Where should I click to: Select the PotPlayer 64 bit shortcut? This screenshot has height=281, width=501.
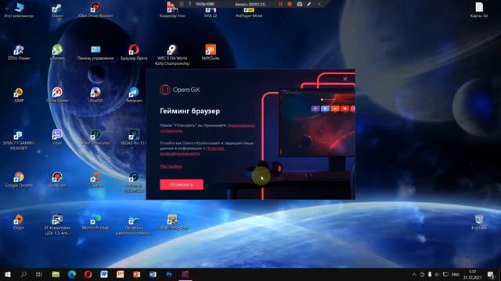pyautogui.click(x=249, y=12)
